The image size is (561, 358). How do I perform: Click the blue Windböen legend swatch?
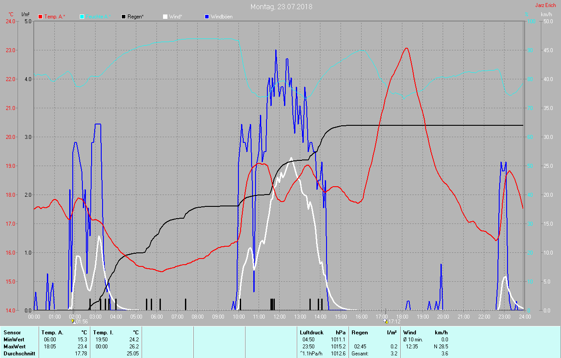pos(207,17)
